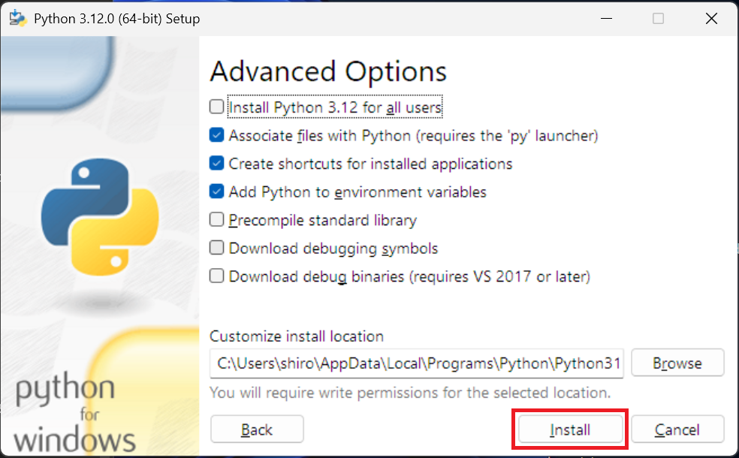Screen dimensions: 739x458
Task: Go Back to the previous setup page
Action: 257,429
